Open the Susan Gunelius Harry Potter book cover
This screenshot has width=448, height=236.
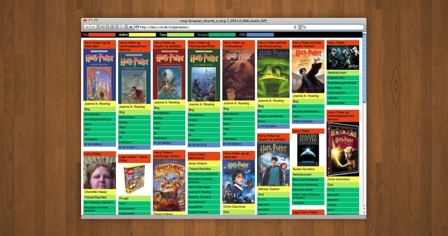point(308,150)
